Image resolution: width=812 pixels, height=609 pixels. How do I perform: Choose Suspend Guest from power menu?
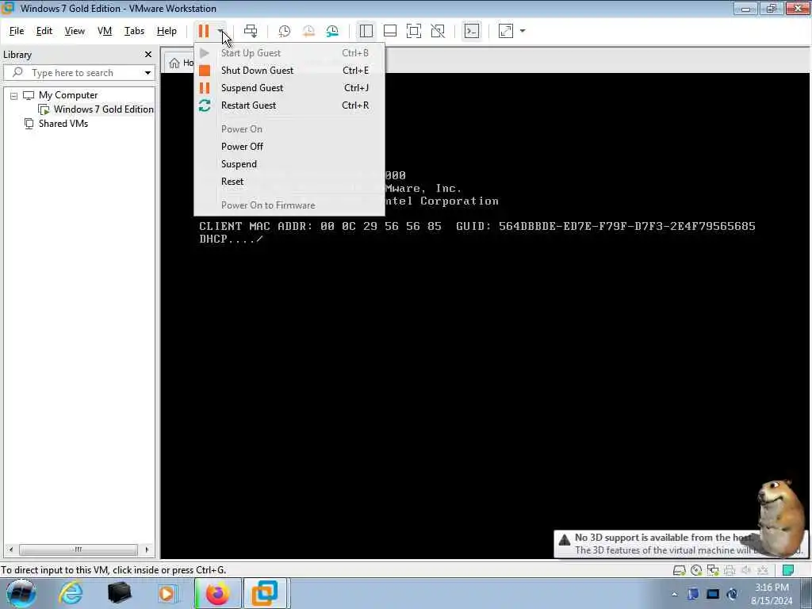tap(289, 88)
